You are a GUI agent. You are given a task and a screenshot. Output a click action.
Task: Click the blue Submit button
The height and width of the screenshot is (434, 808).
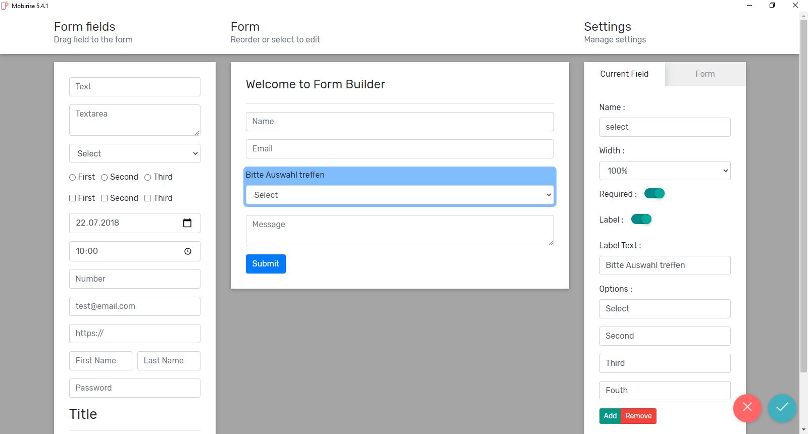point(266,264)
